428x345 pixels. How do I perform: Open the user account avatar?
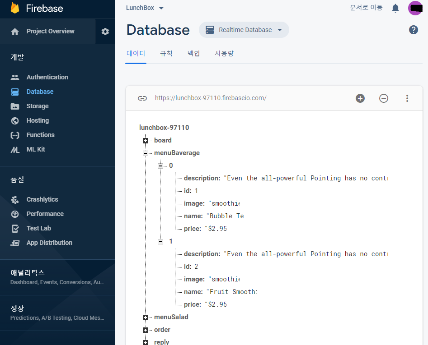click(x=415, y=8)
